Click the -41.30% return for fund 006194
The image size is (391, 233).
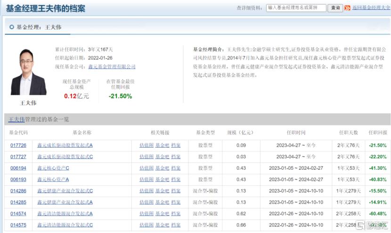pos(378,168)
